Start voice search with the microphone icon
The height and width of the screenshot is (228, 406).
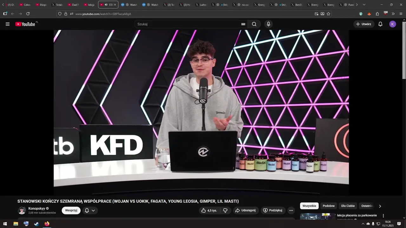tap(269, 24)
